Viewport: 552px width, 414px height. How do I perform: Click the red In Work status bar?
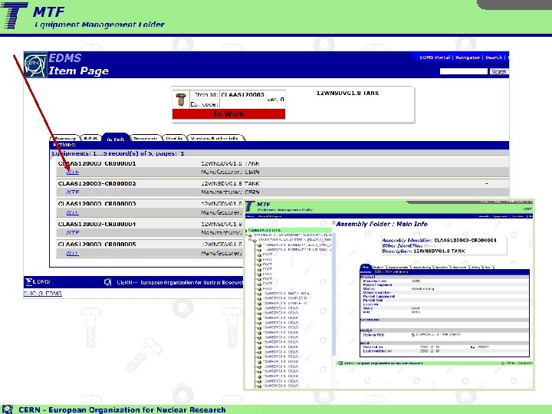(228, 113)
